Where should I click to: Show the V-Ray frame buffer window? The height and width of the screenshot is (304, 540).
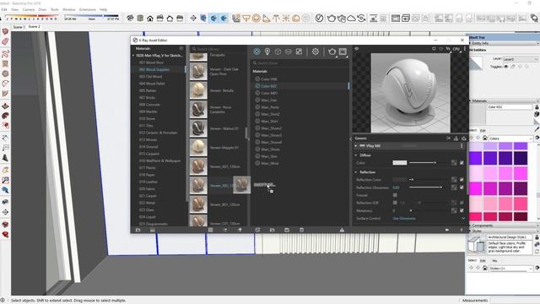tap(343, 52)
